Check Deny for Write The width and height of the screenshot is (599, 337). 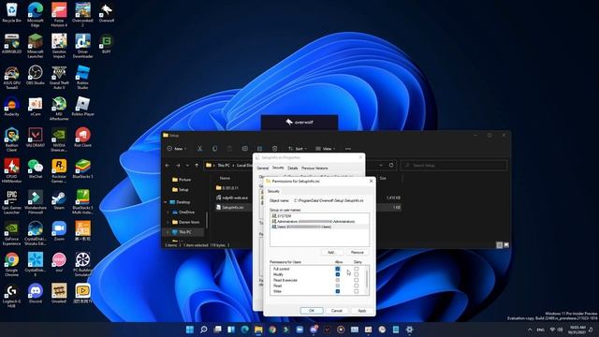coord(356,291)
